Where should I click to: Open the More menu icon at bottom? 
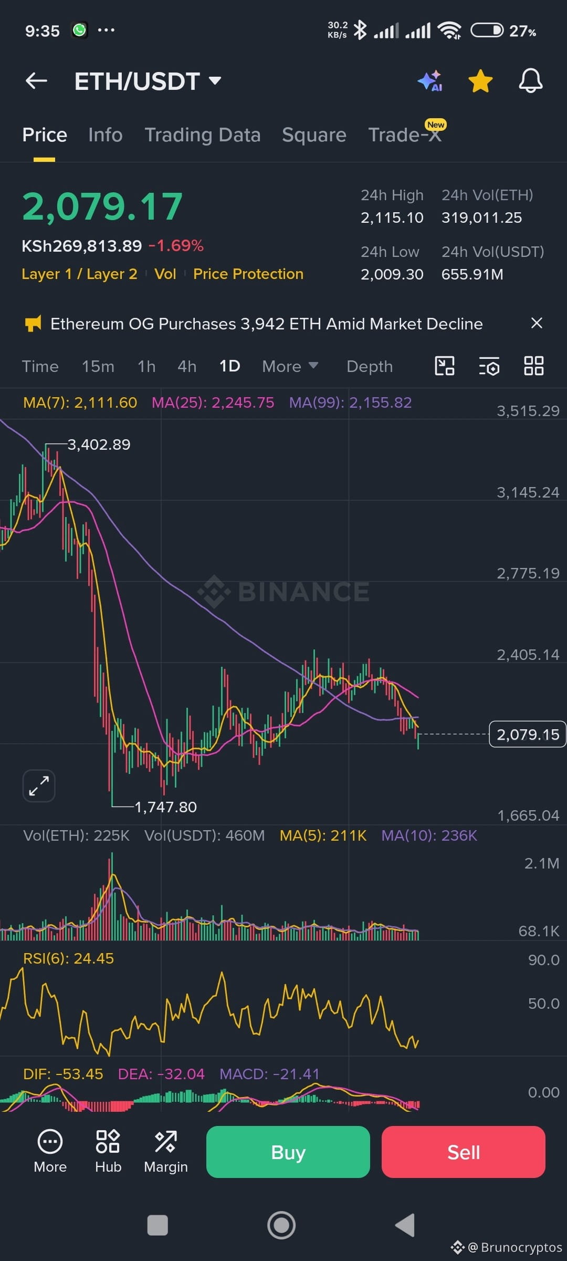click(50, 1152)
